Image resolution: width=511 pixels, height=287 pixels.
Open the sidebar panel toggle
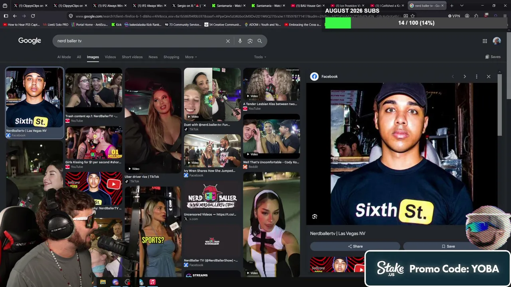coord(6,16)
